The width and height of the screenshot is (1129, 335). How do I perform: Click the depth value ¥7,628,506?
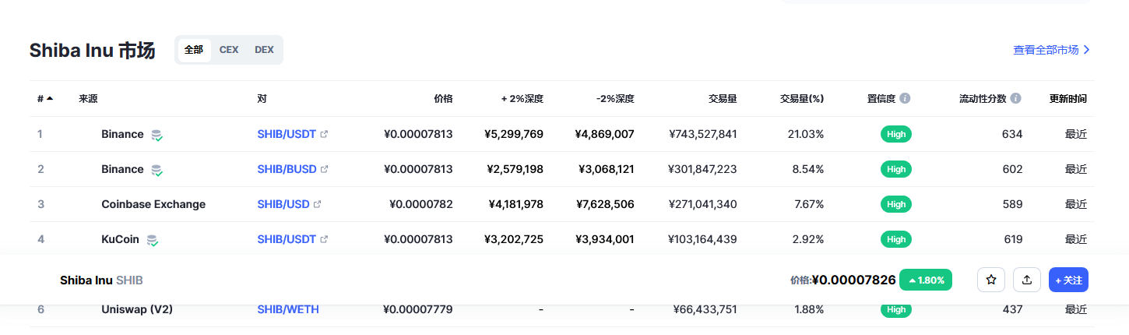click(x=605, y=204)
